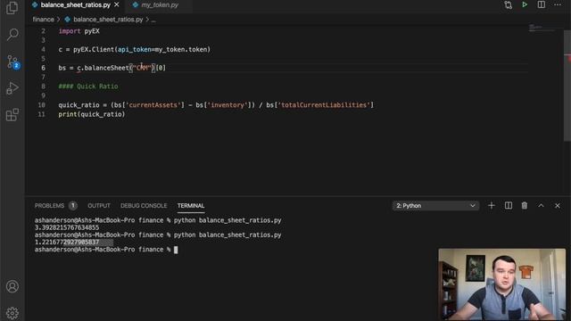Select the Terminal panel tab
Screen dimensions: 571x321
(x=190, y=206)
